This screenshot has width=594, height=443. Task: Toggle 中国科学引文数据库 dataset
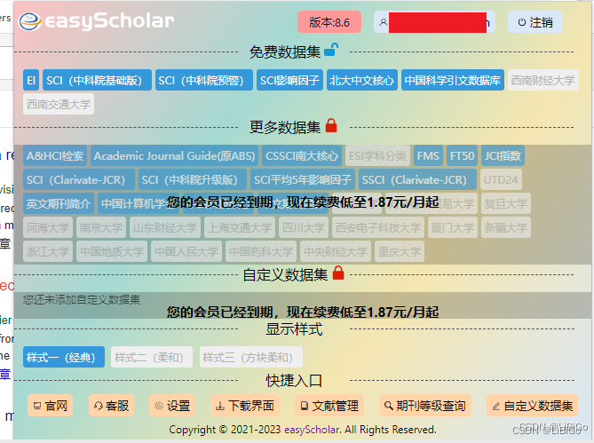(x=452, y=80)
